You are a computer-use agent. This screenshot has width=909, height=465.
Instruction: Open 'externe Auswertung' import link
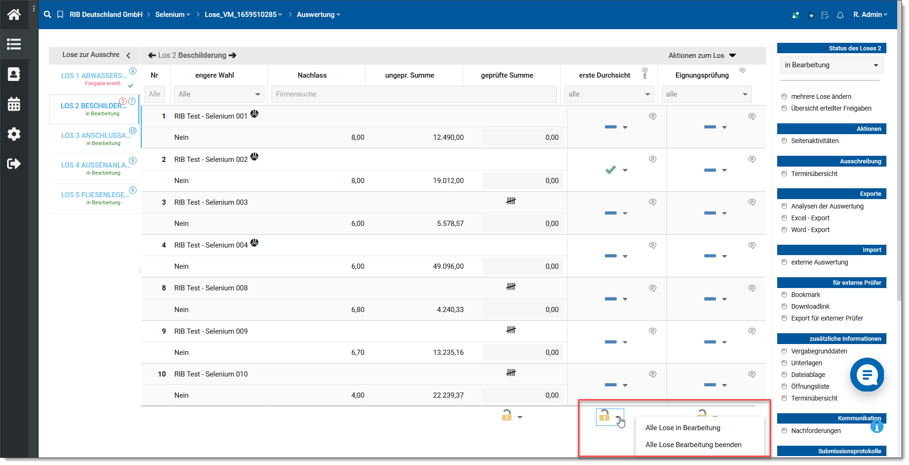[820, 262]
